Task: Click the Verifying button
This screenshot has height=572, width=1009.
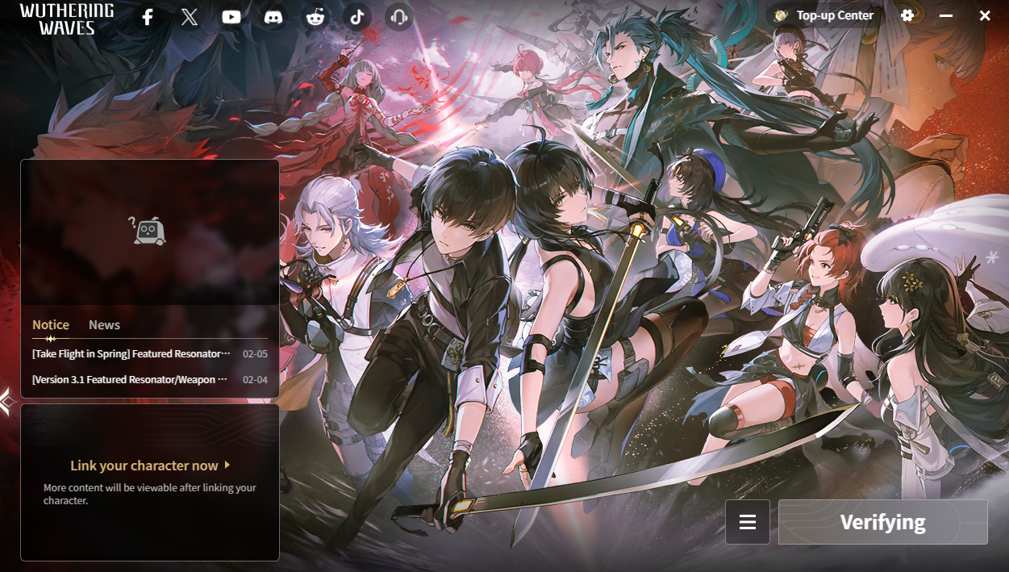Action: (x=882, y=522)
